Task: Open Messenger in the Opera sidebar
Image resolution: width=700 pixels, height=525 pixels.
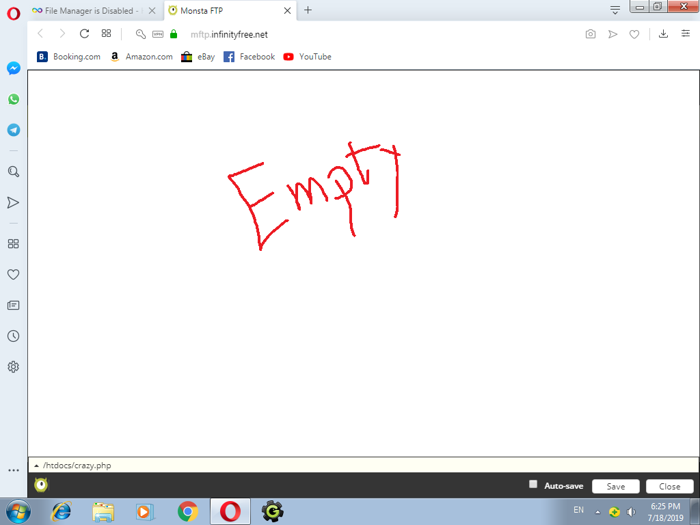Action: 13,68
